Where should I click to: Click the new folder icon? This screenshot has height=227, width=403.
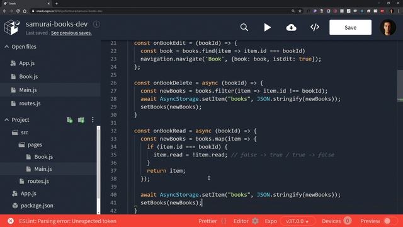81,120
